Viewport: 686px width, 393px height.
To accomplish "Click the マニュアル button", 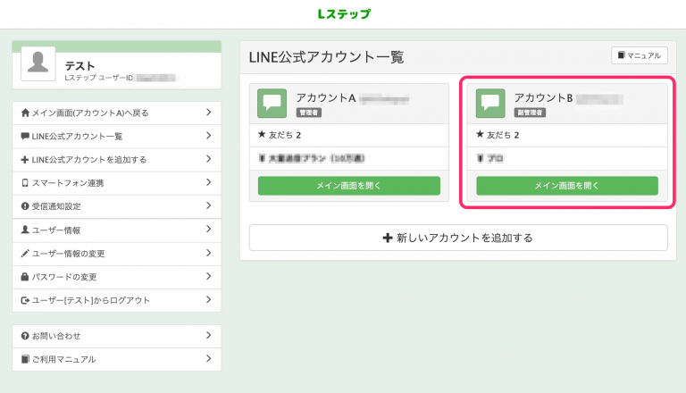I will (x=640, y=55).
